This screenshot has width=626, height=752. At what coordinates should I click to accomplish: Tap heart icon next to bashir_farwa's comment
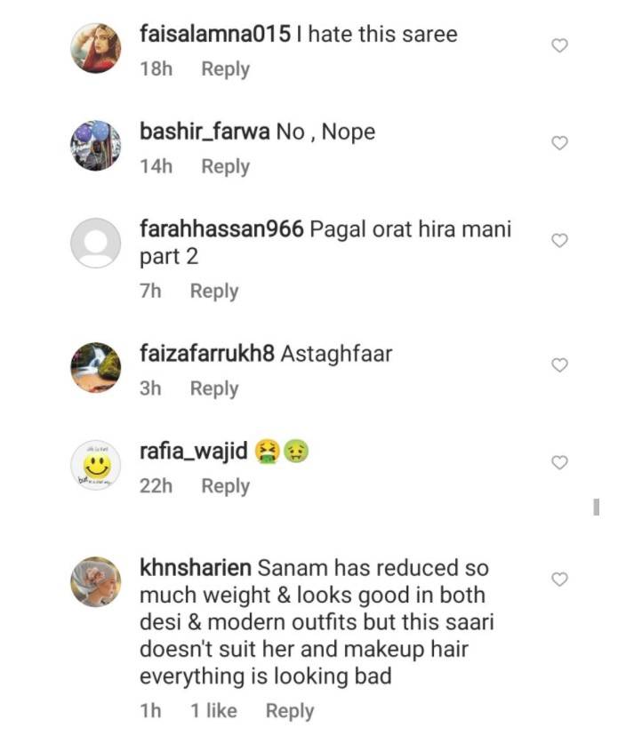559,143
